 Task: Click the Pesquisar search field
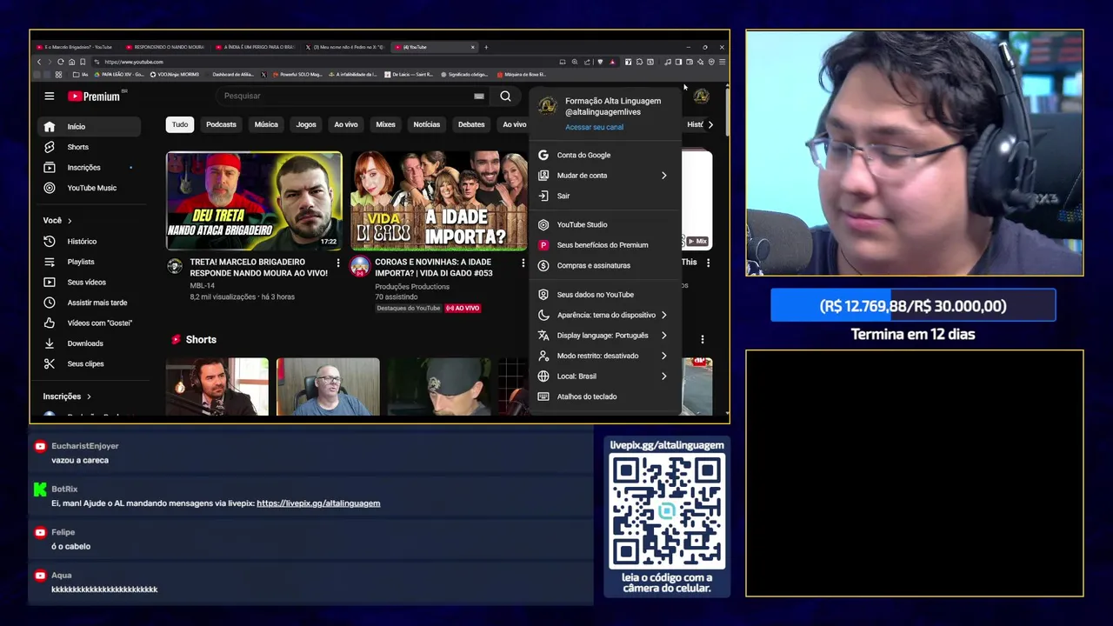[x=343, y=97]
